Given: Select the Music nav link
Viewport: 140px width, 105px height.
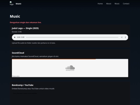Looking at the screenshot, I should point(117,4).
